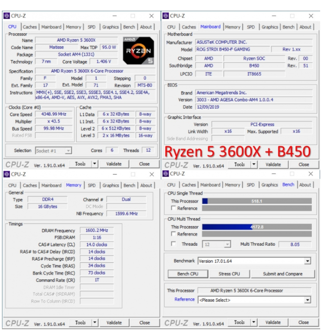This screenshot has width=326, height=332.
Task: Click the AMD Ryzen 5 logo badge
Action: point(138,51)
